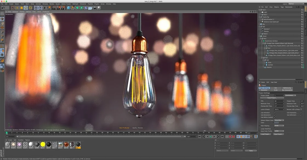The image size is (307, 160).
Task: Lock the X axis using the toolbar icon
Action: pyautogui.click(x=36, y=8)
